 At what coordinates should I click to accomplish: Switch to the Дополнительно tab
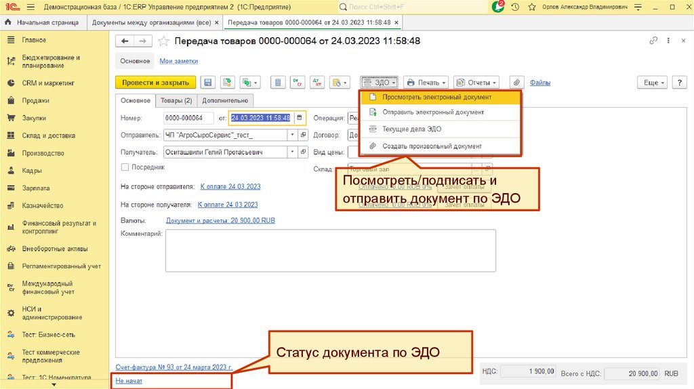pyautogui.click(x=225, y=100)
